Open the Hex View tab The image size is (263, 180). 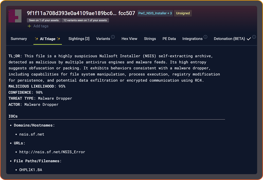129,39
